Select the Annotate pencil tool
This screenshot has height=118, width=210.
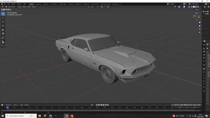click(x=3, y=38)
